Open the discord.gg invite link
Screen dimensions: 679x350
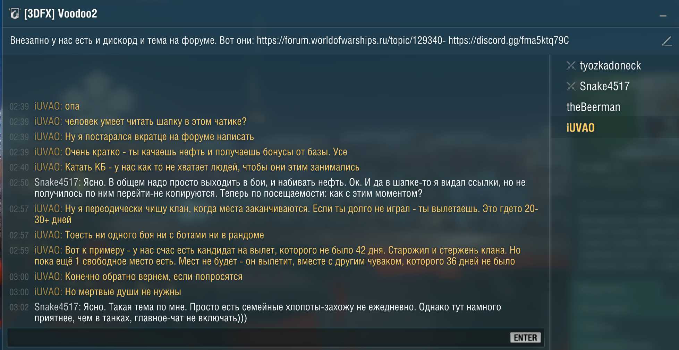pyautogui.click(x=509, y=41)
